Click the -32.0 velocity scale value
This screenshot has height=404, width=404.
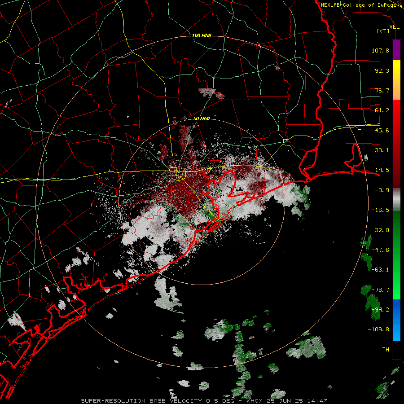click(x=380, y=230)
